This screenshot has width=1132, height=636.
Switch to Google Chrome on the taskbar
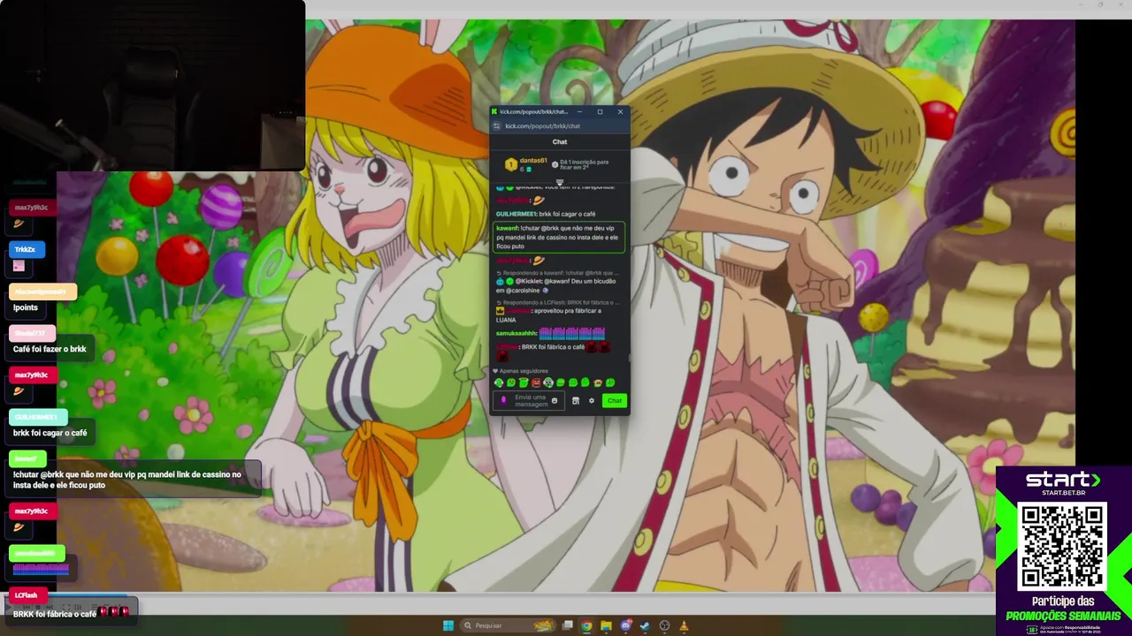(x=586, y=625)
